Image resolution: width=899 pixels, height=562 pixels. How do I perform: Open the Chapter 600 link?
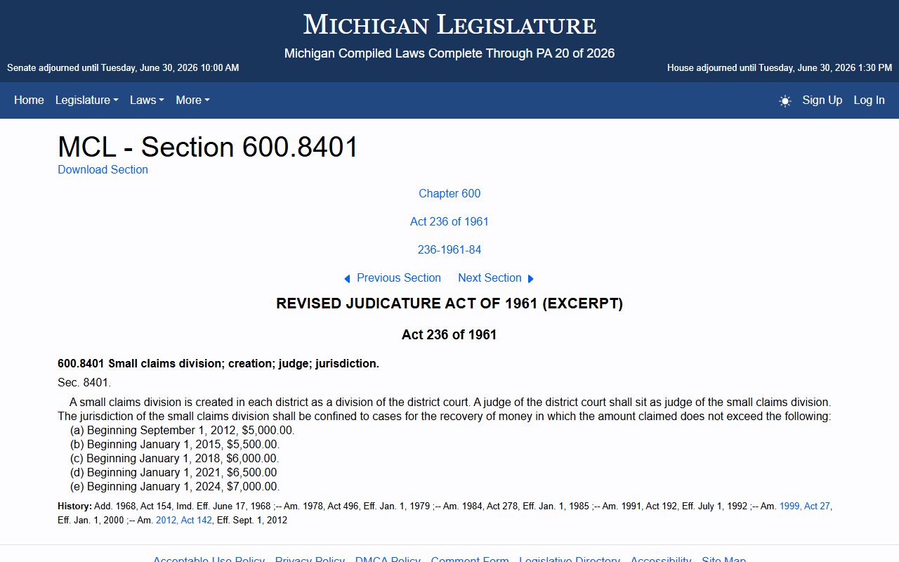pyautogui.click(x=449, y=194)
